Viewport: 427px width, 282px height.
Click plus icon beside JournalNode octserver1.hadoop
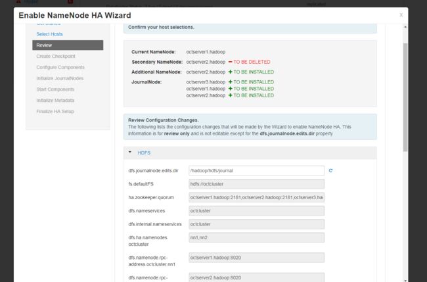[231, 89]
